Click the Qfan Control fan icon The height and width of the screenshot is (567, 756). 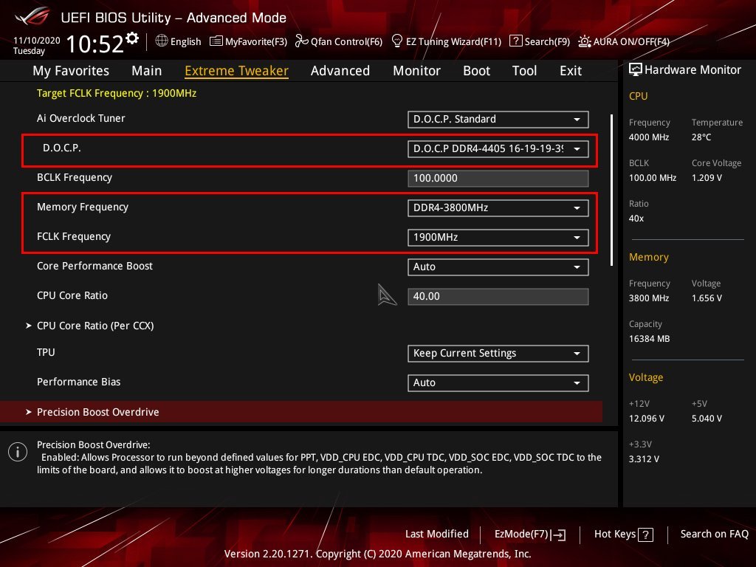tap(301, 41)
